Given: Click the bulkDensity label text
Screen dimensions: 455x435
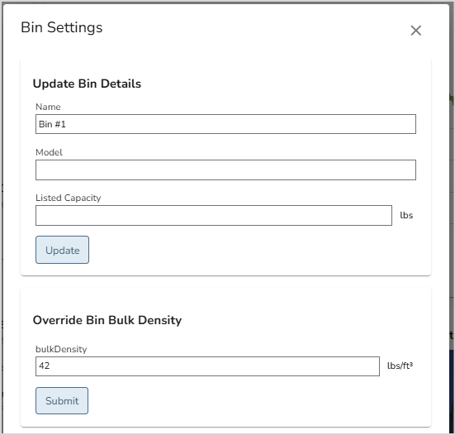Looking at the screenshot, I should point(61,349).
